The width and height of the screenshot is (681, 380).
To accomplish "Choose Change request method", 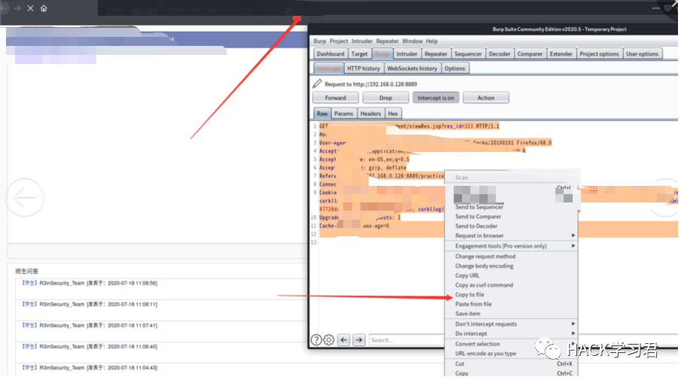I will click(511, 257).
